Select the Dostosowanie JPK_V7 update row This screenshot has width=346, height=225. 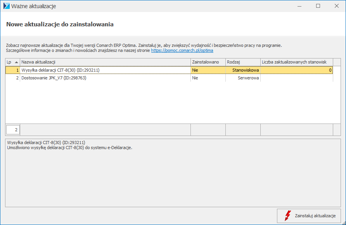(x=105, y=78)
